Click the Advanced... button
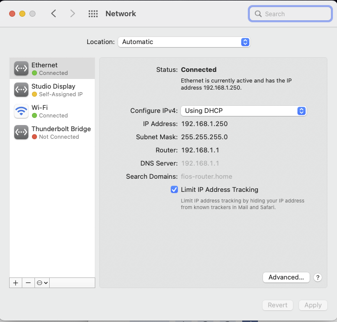Image resolution: width=337 pixels, height=322 pixels. 286,277
